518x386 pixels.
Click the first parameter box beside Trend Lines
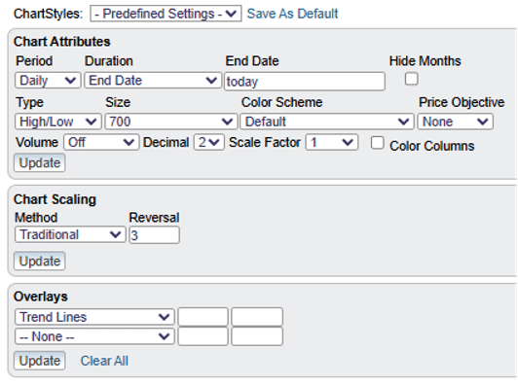pyautogui.click(x=203, y=317)
